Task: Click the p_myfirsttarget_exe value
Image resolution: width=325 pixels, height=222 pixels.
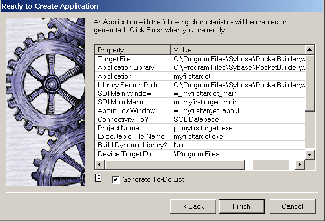Action: tap(203, 128)
